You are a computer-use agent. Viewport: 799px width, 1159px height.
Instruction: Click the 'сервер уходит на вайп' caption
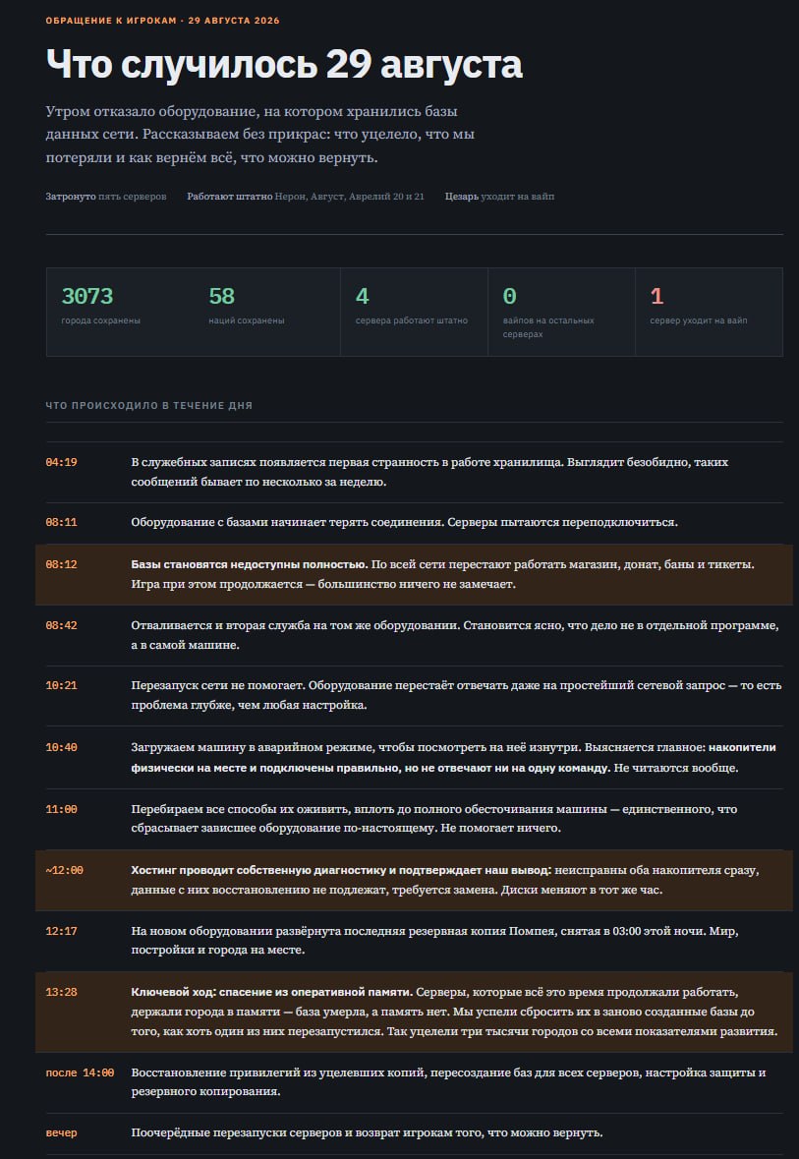click(x=699, y=320)
